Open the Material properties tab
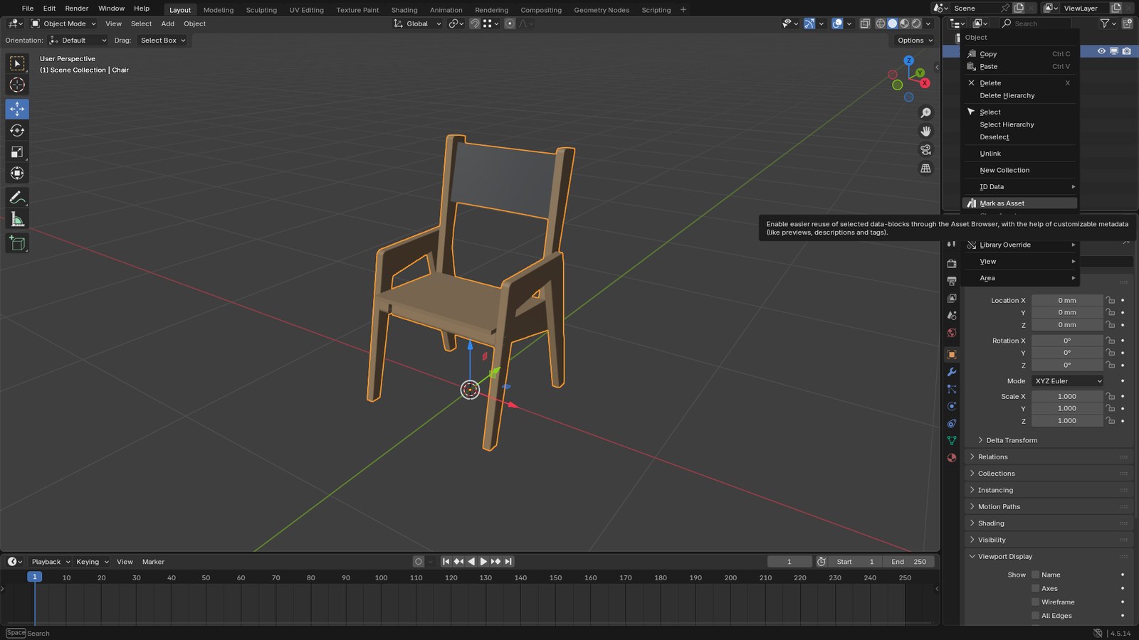The height and width of the screenshot is (640, 1139). pyautogui.click(x=952, y=457)
